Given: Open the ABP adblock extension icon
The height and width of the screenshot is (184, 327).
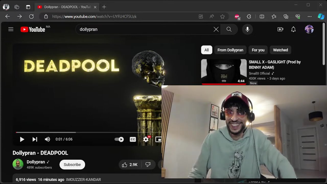Looking at the screenshot, I should [237, 17].
